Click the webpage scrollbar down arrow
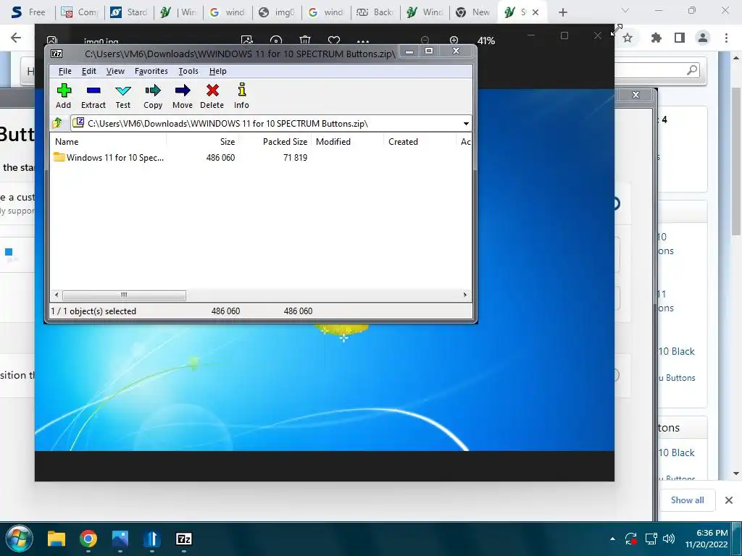 point(736,473)
